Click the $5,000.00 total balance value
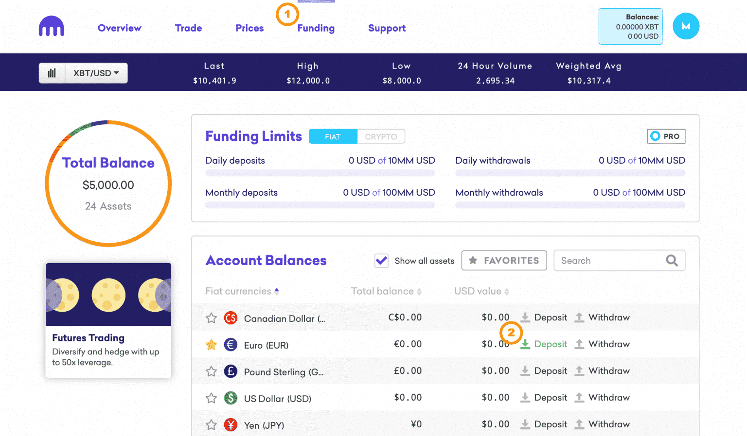This screenshot has height=436, width=747. click(x=108, y=185)
